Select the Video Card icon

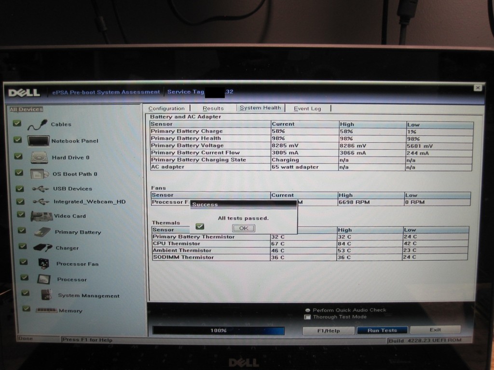click(41, 216)
